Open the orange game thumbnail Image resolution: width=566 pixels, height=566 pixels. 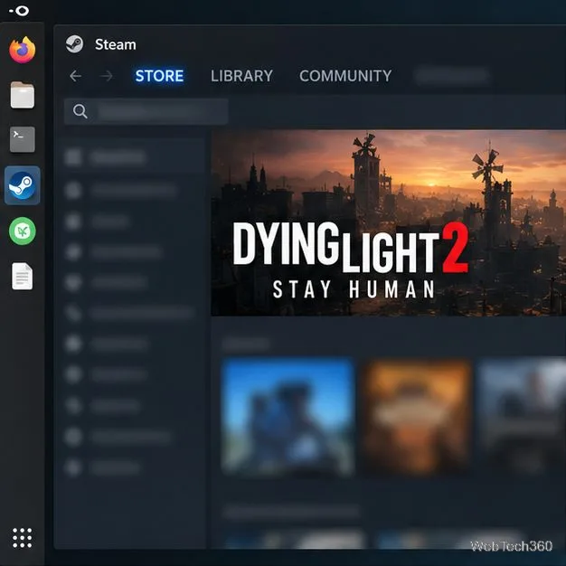417,417
